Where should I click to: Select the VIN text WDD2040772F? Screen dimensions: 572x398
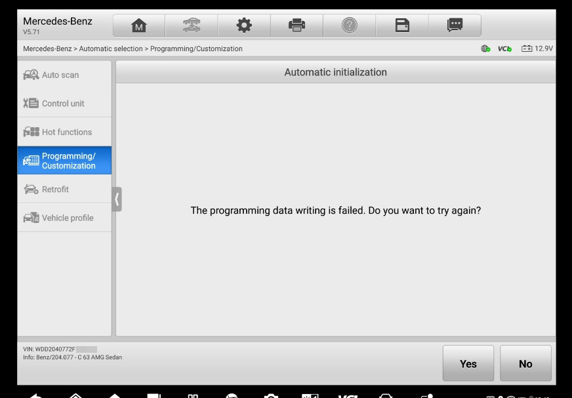(49, 349)
